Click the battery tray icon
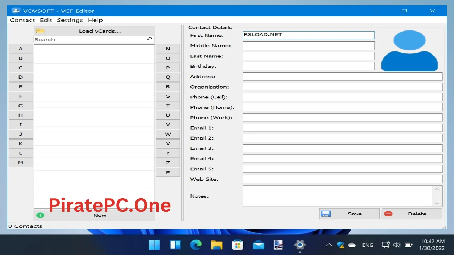The width and height of the screenshot is (454, 255). (409, 245)
